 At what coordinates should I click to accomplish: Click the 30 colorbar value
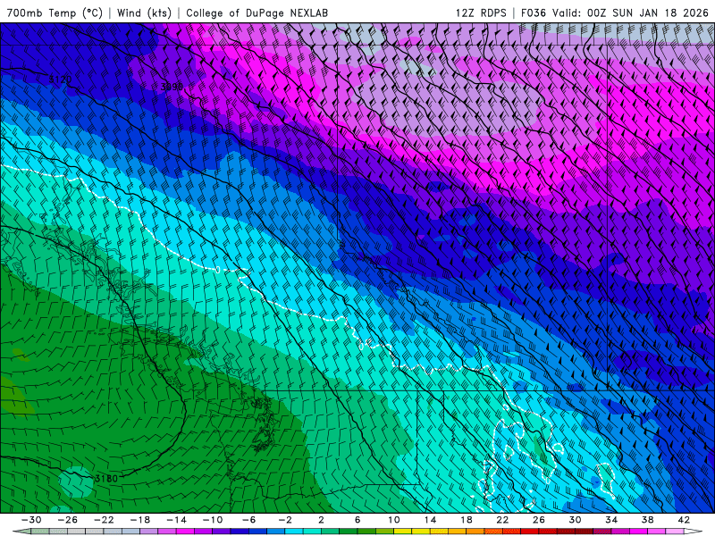576,520
